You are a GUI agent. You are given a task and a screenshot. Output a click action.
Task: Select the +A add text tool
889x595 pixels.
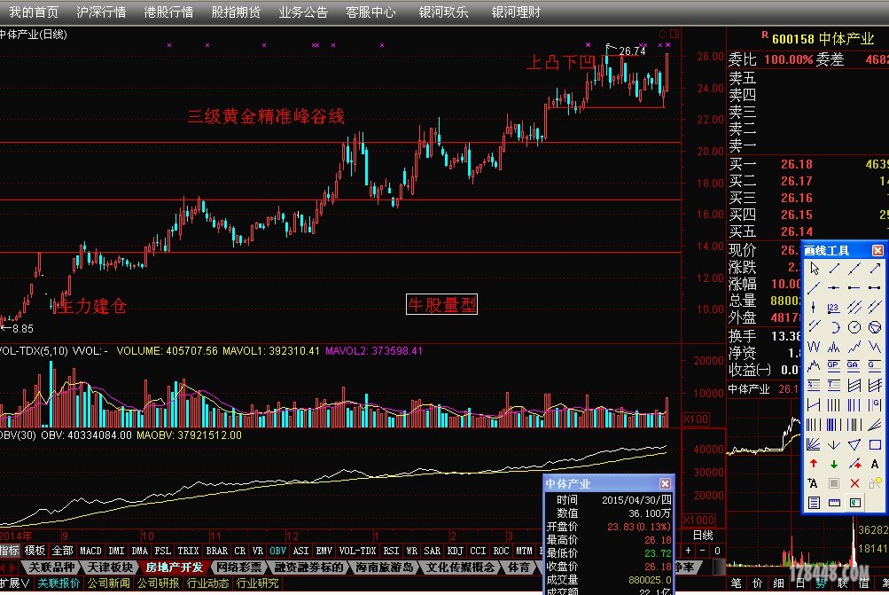tap(813, 483)
